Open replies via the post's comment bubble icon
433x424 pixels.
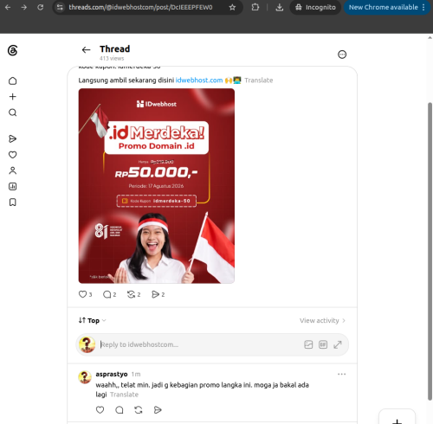107,294
